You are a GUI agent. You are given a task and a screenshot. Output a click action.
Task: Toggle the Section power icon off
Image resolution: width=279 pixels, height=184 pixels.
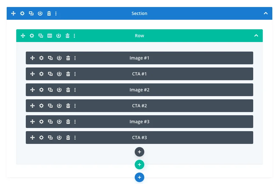pyautogui.click(x=40, y=13)
